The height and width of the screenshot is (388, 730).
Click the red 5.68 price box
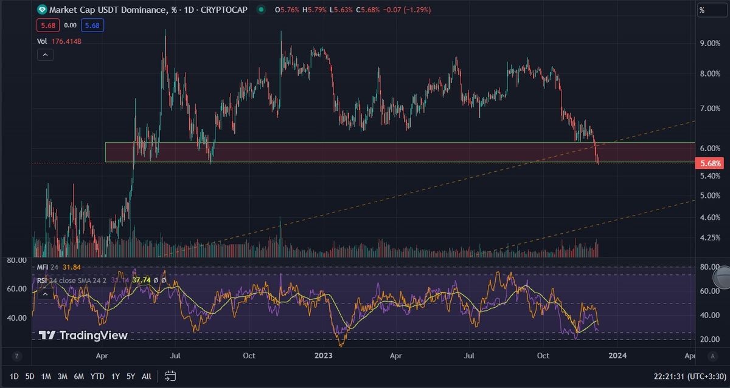click(x=47, y=26)
